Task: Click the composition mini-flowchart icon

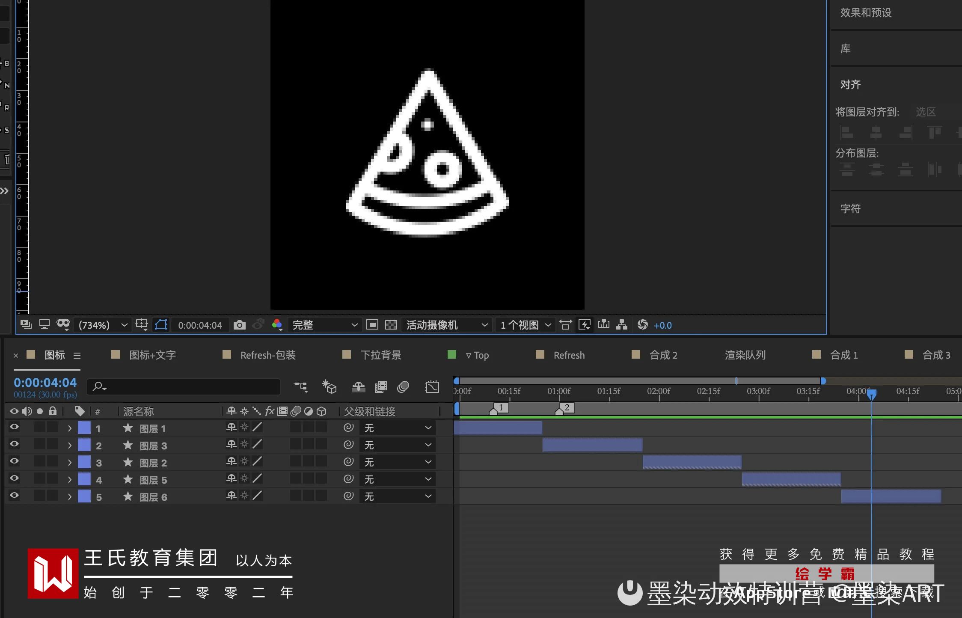Action: point(300,387)
